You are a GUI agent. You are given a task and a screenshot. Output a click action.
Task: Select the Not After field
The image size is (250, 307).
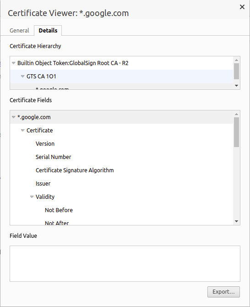coord(122,221)
